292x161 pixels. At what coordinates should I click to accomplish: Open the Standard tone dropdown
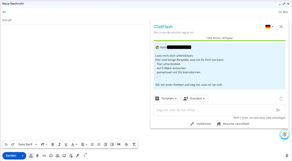195,99
